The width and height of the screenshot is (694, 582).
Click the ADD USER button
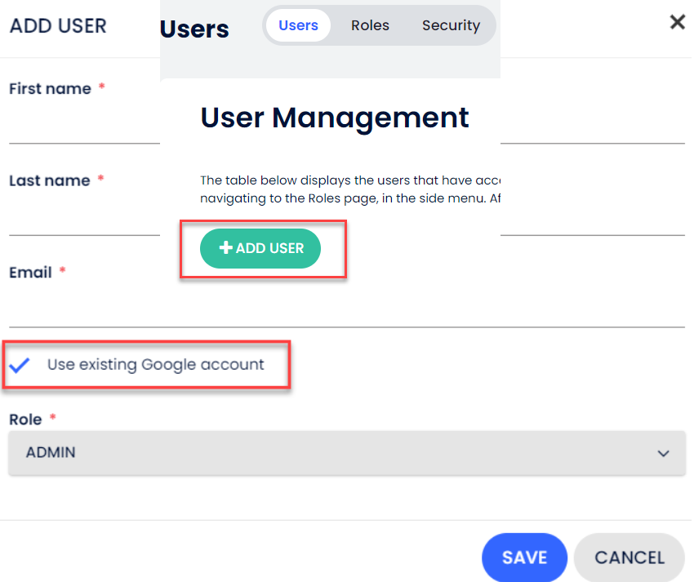click(260, 248)
